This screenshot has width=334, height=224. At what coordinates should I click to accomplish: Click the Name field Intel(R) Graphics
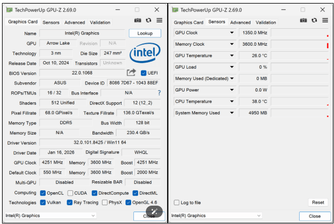[x=82, y=33]
